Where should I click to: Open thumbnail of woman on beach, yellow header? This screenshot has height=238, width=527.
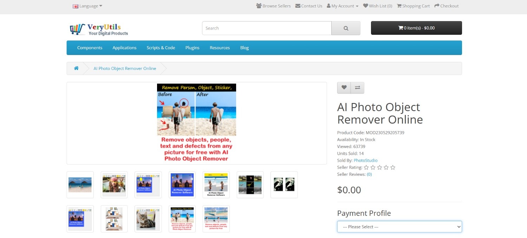tap(216, 185)
